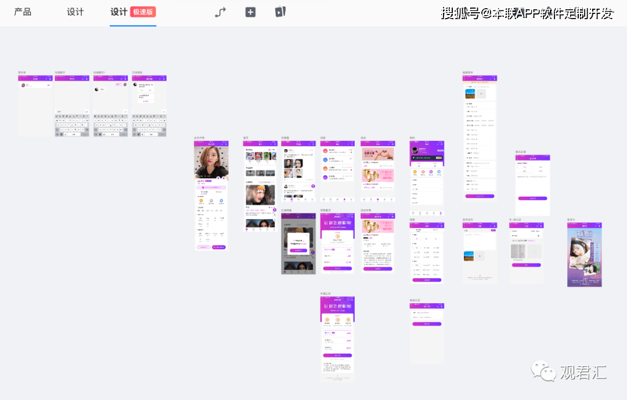Activate the connector line tool icon
Image resolution: width=627 pixels, height=400 pixels.
(221, 12)
